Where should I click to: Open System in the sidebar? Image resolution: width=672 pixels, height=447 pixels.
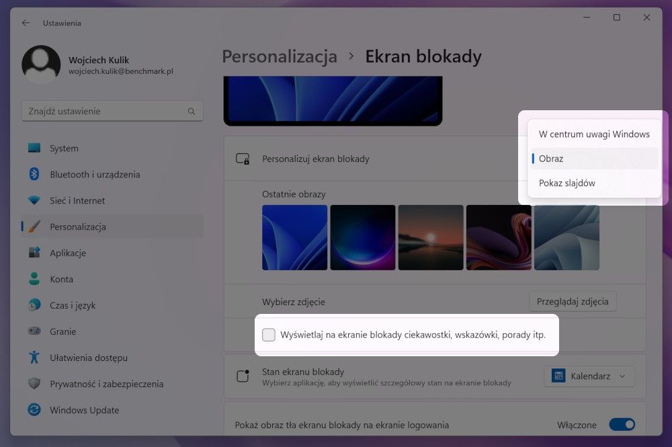point(112,149)
